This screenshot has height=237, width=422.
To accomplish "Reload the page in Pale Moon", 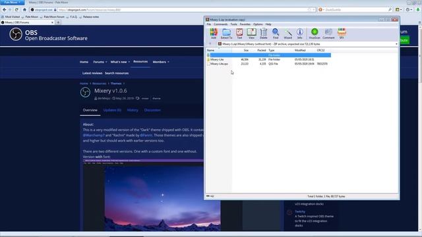I will pyautogui.click(x=16, y=10).
